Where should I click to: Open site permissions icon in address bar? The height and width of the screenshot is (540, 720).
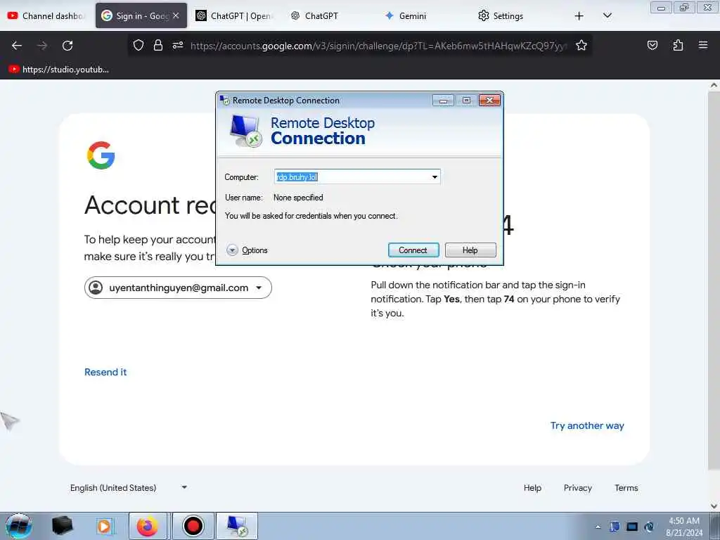click(178, 45)
